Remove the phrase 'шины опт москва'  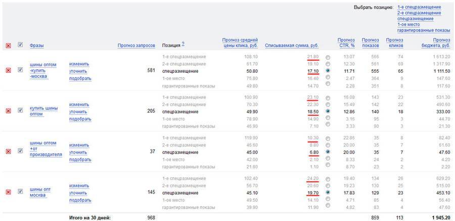(8, 192)
